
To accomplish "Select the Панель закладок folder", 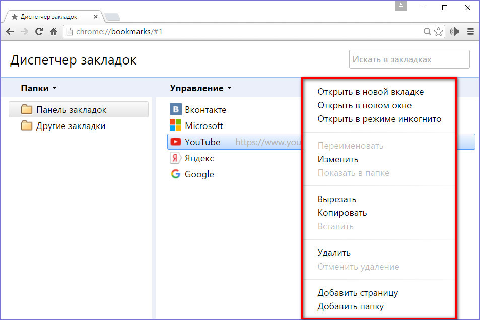I will point(79,110).
